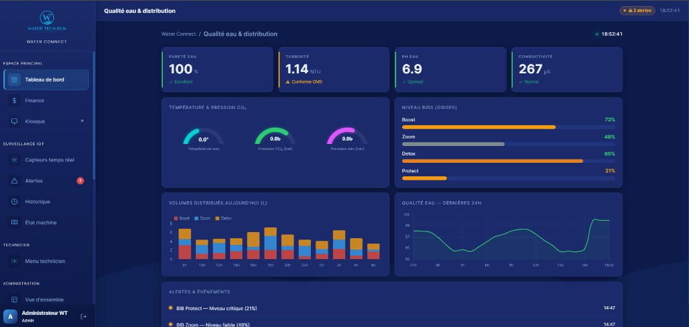Viewport: 689px width, 327px height.
Task: Open the Finance menu item
Action: 46,101
